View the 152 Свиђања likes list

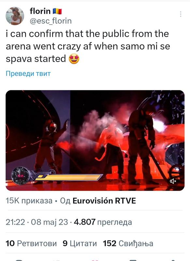click(x=128, y=243)
